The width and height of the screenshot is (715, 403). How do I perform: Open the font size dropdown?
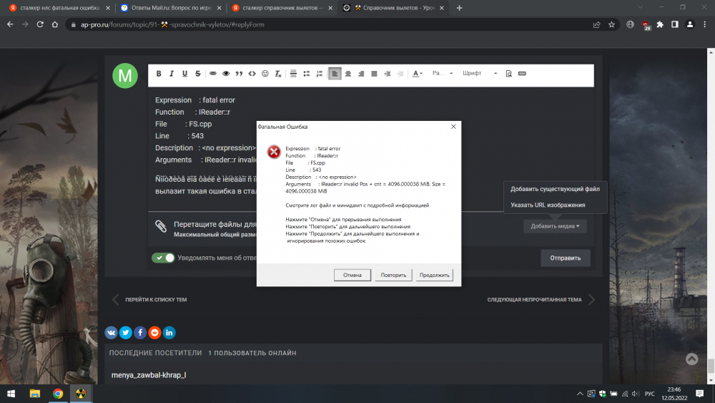coord(443,74)
